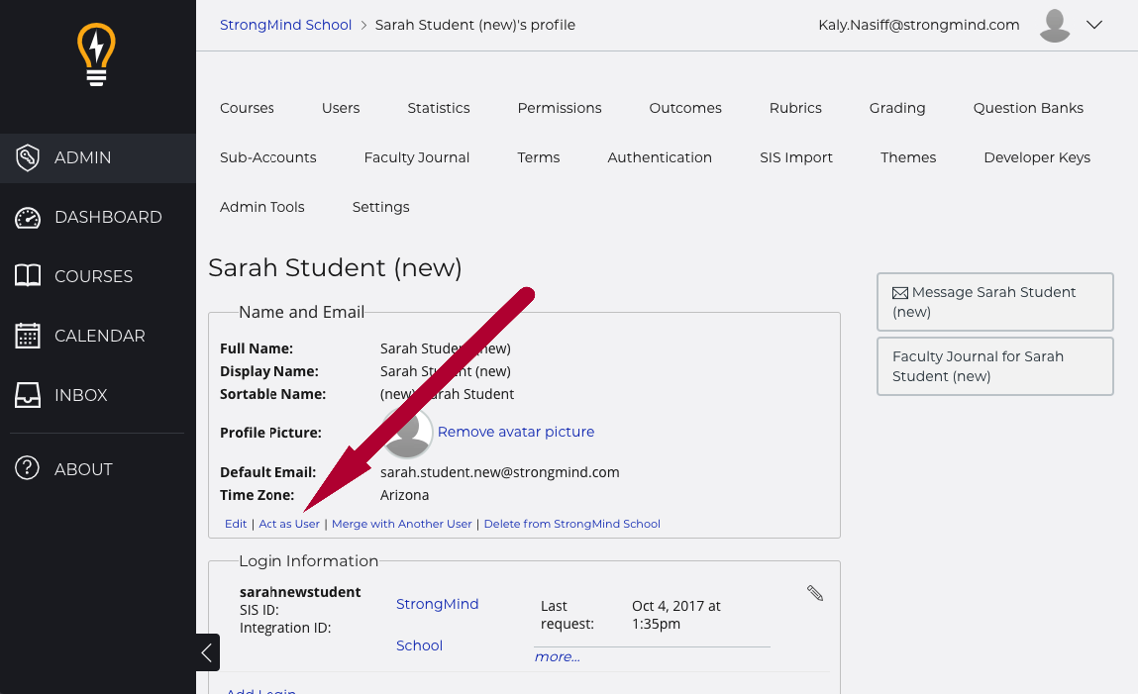Open the Dashboard gauge icon
The height and width of the screenshot is (694, 1138).
[28, 218]
